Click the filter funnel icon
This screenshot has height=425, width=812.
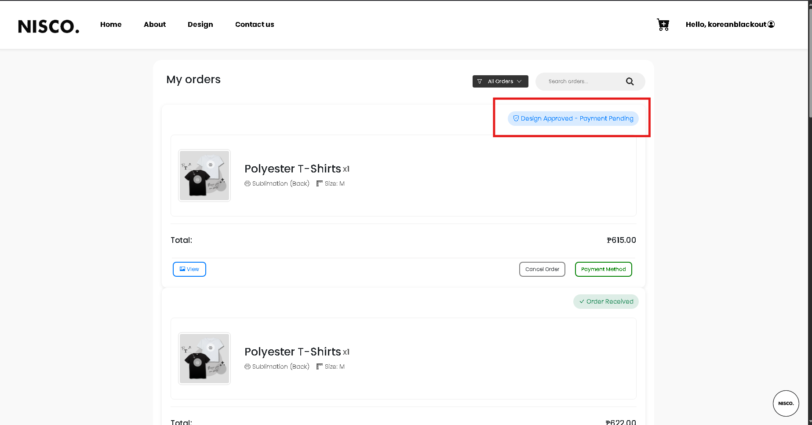(x=480, y=81)
